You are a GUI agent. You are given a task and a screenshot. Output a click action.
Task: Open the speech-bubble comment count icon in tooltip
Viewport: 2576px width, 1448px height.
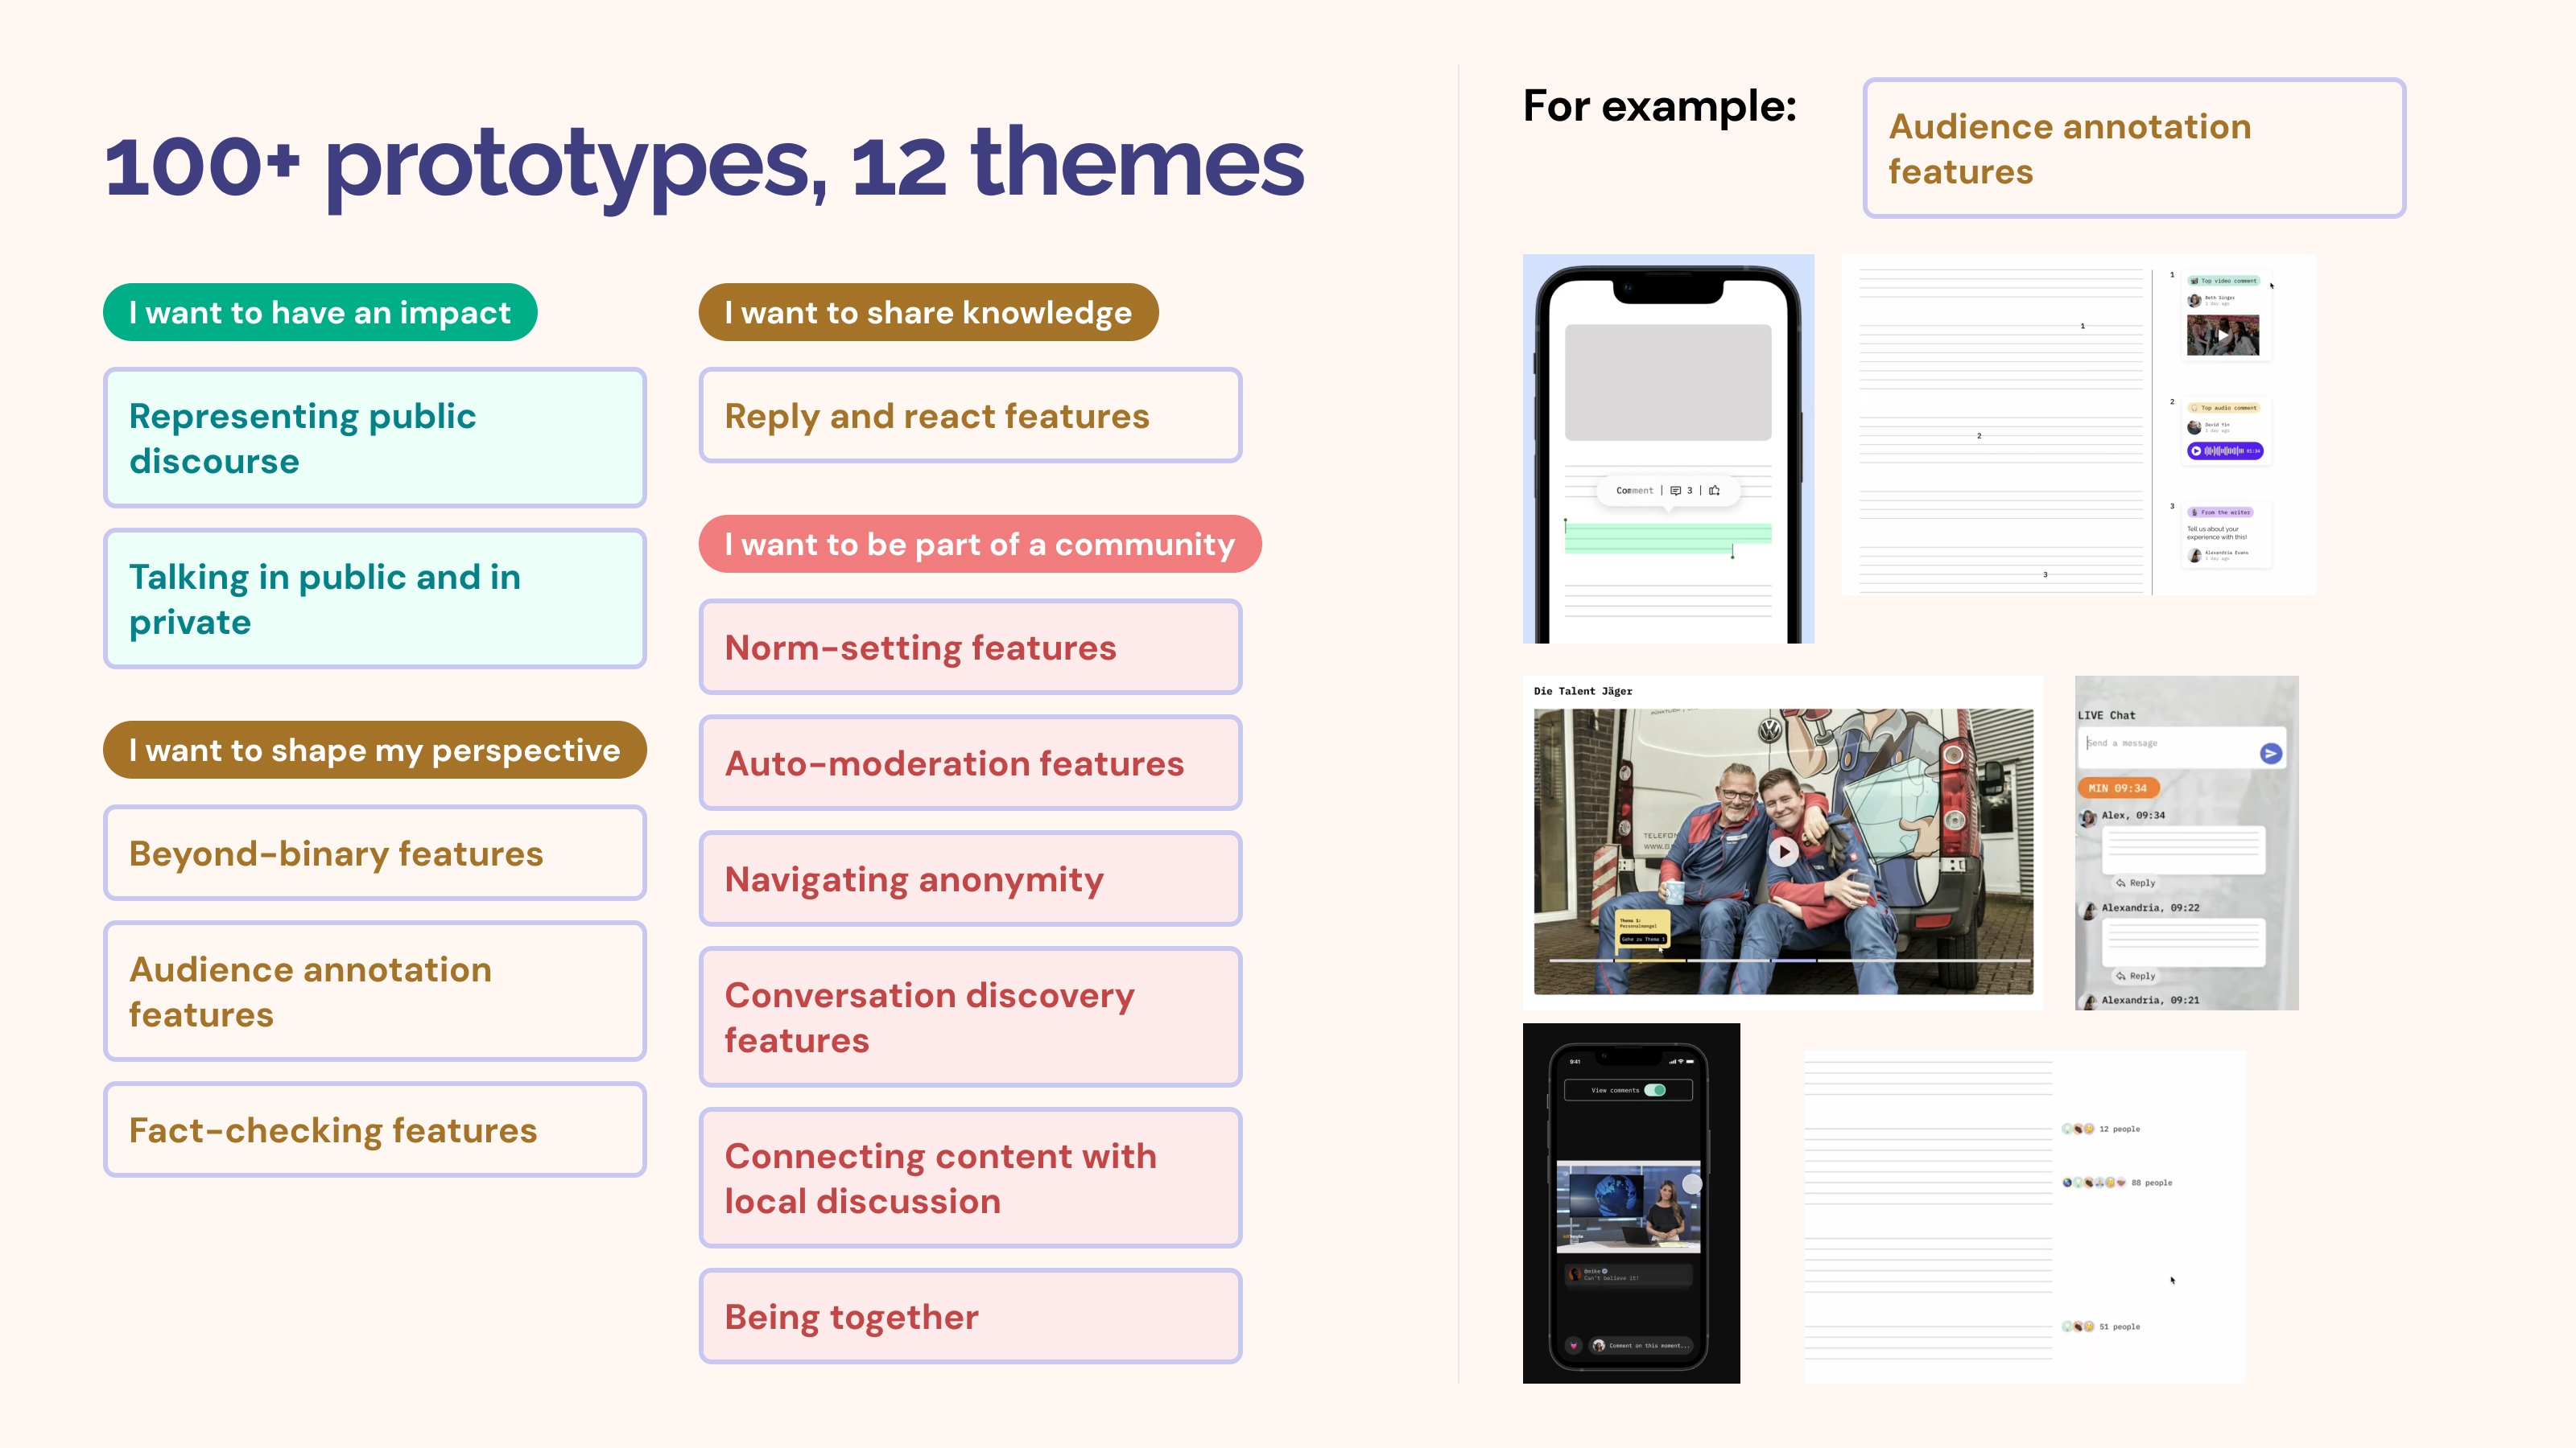pyautogui.click(x=1676, y=491)
